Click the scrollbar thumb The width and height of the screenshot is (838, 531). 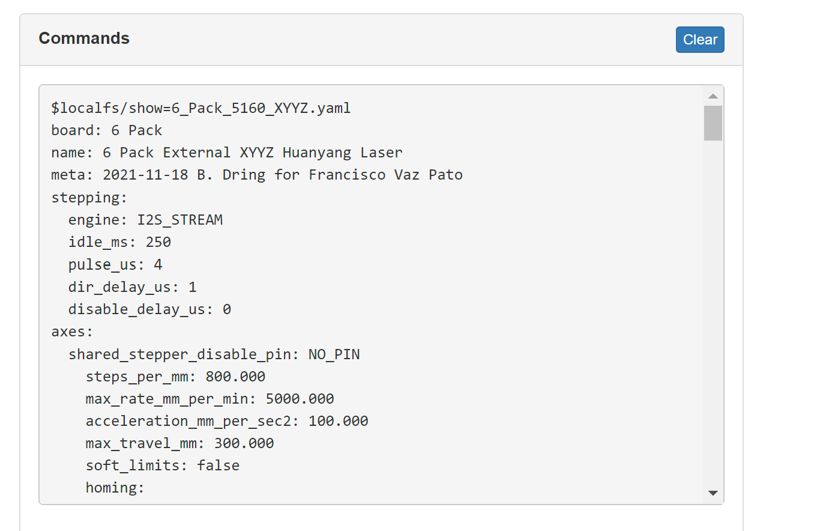[713, 123]
